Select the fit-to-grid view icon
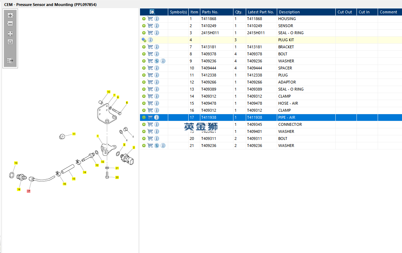Viewport: 402px width, 253px height. (x=10, y=34)
